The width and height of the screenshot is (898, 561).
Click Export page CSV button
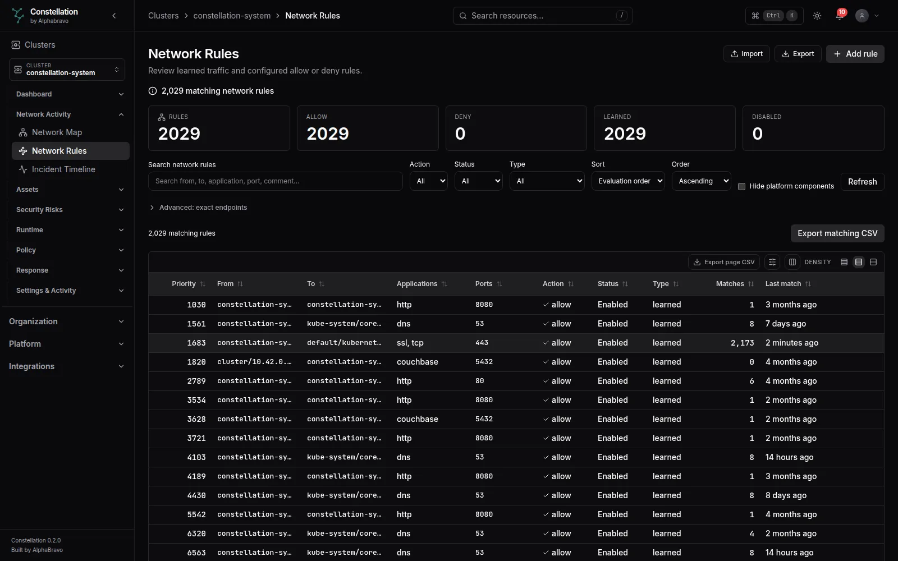click(724, 262)
